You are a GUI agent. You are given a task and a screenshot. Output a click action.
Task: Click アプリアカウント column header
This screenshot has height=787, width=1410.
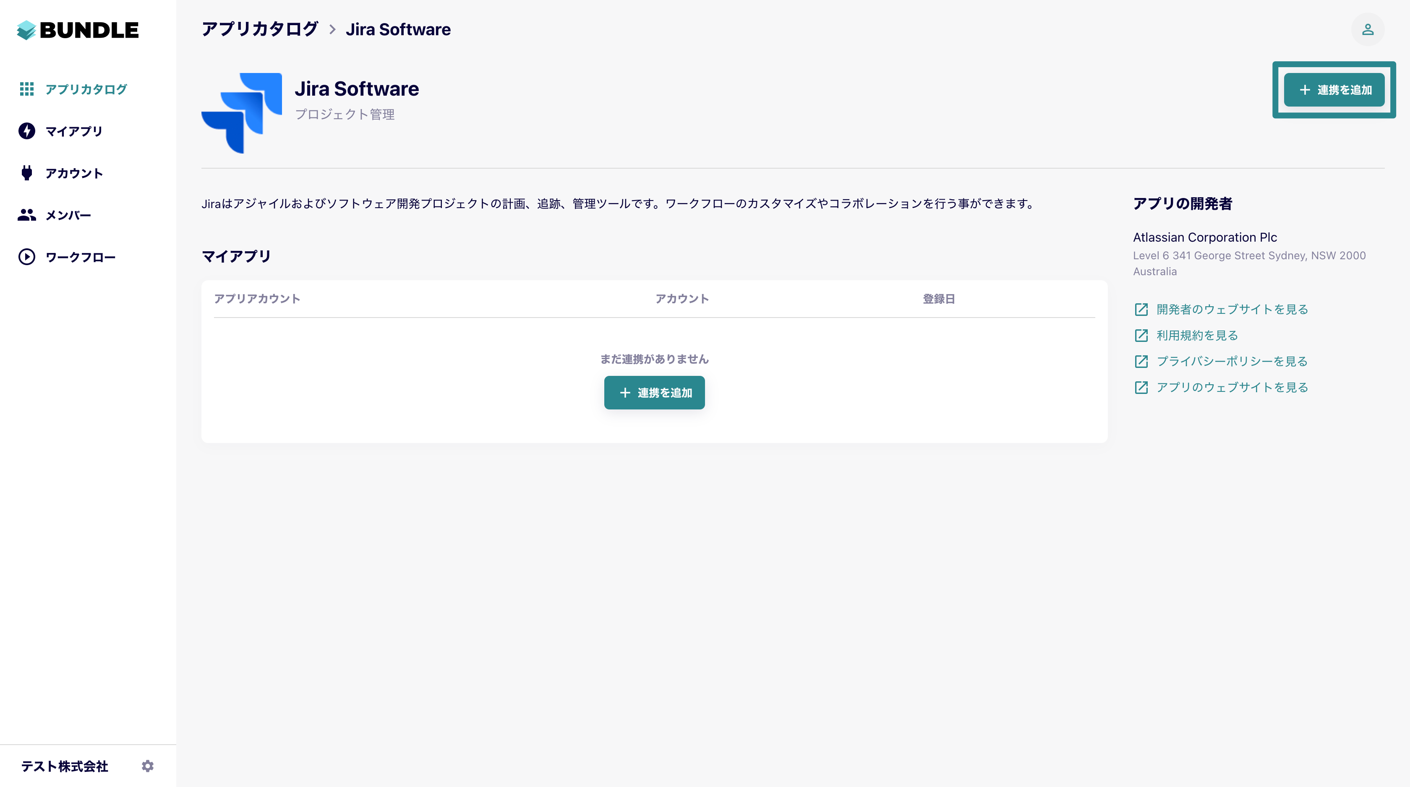257,299
